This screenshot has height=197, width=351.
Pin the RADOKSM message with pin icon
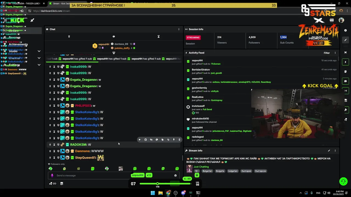174,140
